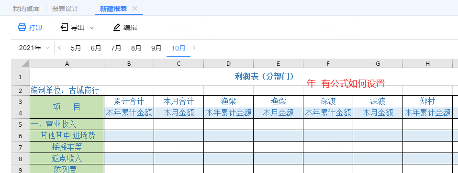Screen dimensions: 458x173
Task: Click the select-all corner of the spreadsheet
Action: point(21,64)
